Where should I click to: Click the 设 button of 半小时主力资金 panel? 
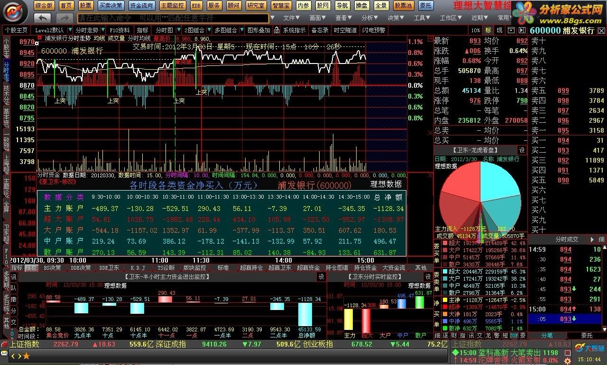click(x=322, y=276)
